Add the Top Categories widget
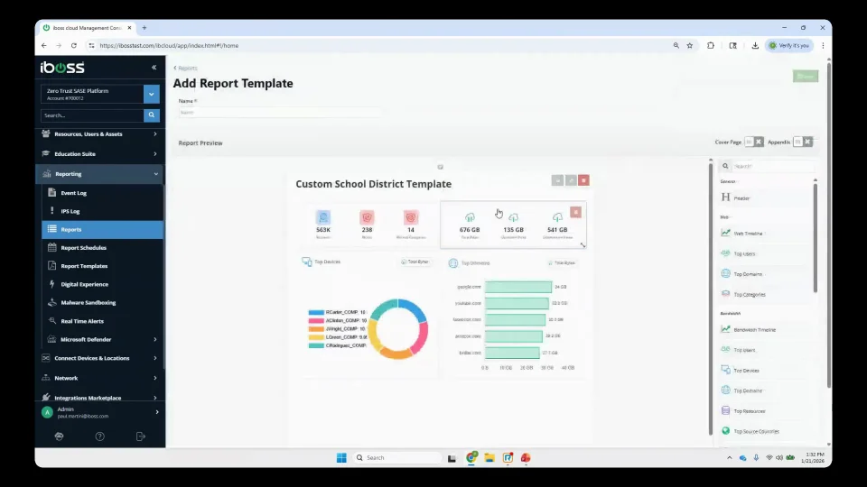The height and width of the screenshot is (487, 867). click(750, 295)
